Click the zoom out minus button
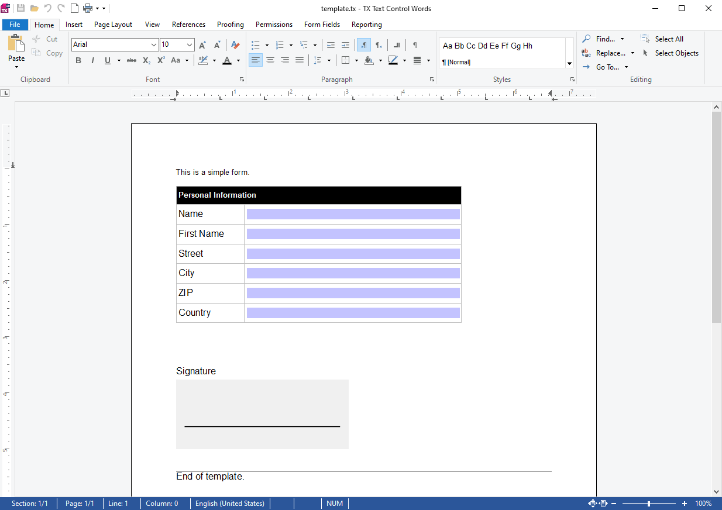Viewport: 722px width, 510px height. click(x=614, y=504)
